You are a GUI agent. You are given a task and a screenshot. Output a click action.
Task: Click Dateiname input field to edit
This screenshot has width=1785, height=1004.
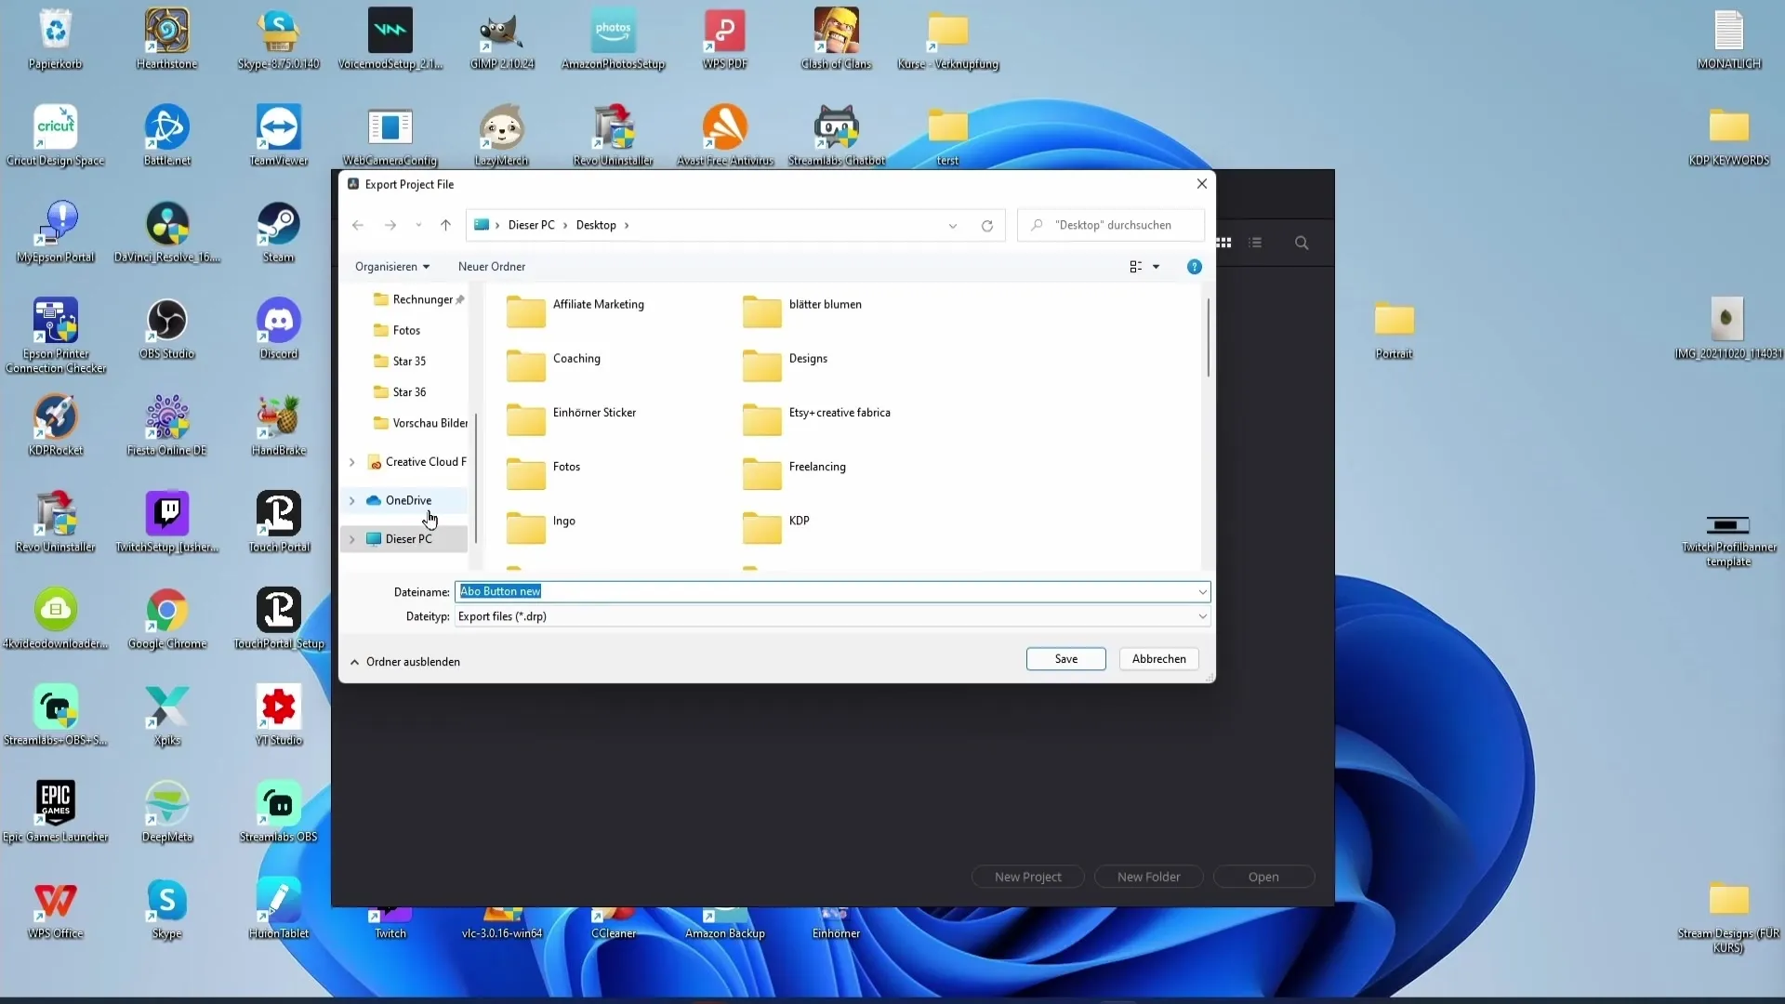tap(831, 591)
